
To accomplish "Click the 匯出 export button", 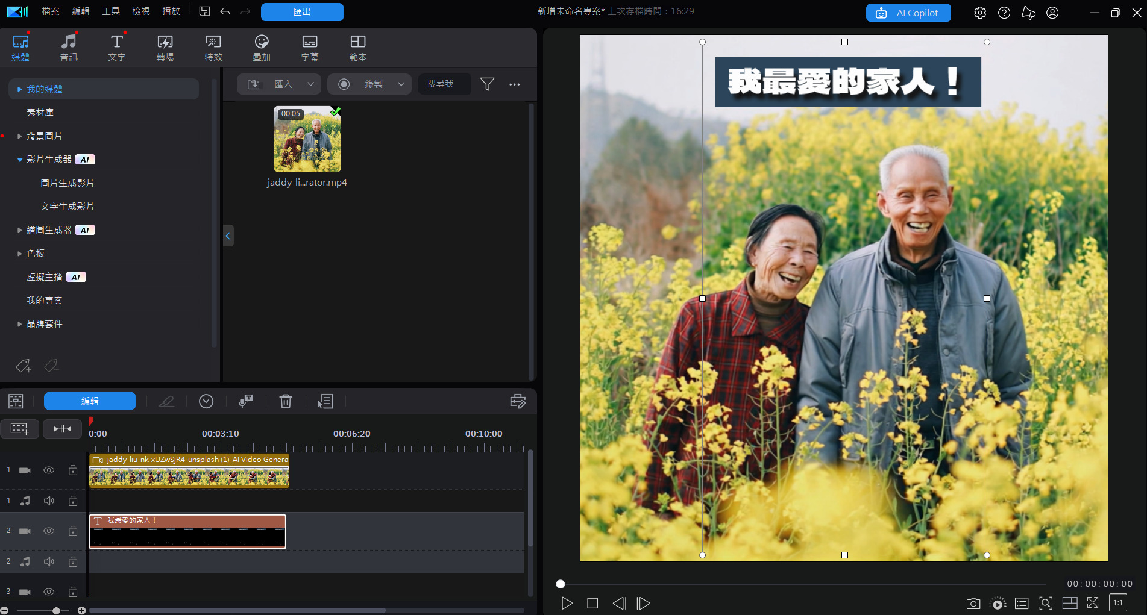I will click(x=301, y=11).
